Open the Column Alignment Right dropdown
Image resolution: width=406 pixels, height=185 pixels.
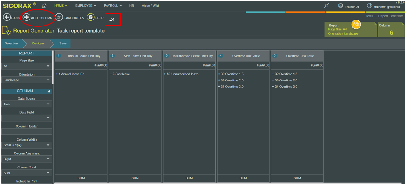pos(26,159)
